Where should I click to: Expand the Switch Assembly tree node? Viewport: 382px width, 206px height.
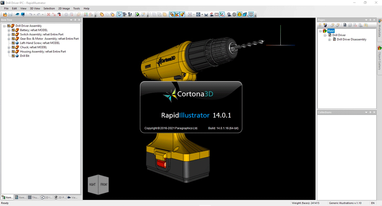tap(9, 34)
